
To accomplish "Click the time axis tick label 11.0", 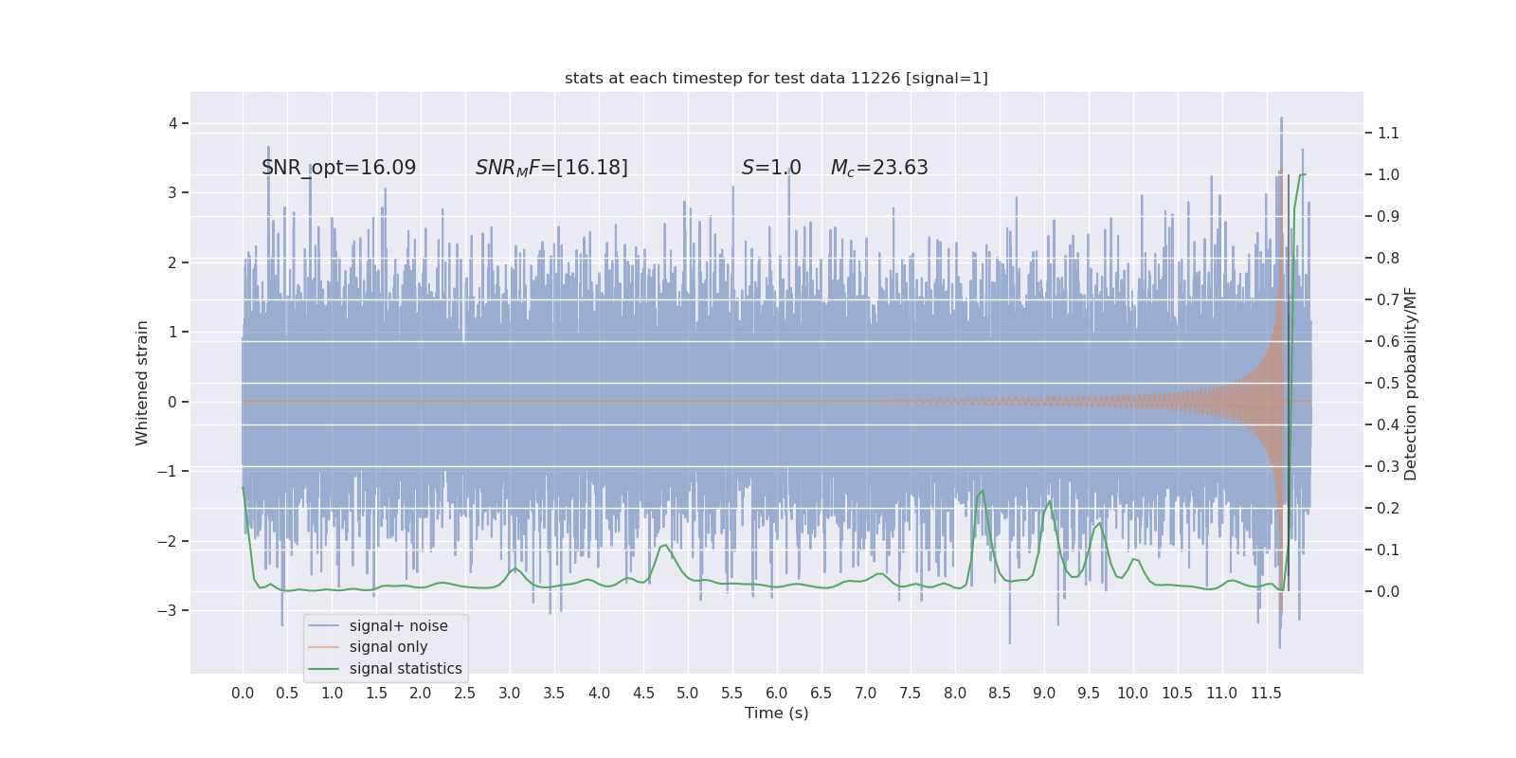I will (1222, 693).
